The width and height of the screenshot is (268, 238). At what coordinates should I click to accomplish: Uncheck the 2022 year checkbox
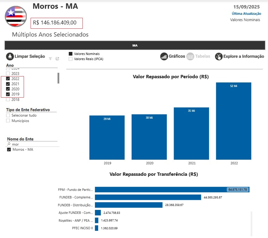(x=8, y=79)
